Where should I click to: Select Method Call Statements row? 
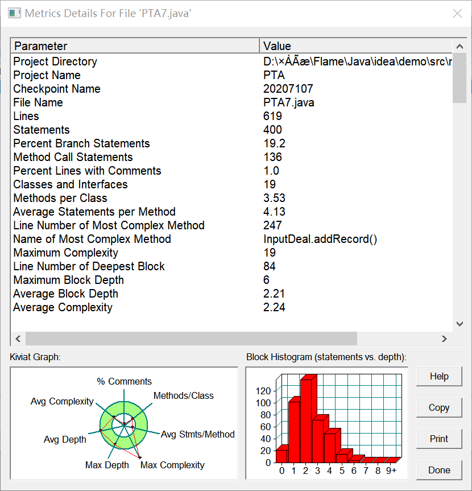(231, 157)
